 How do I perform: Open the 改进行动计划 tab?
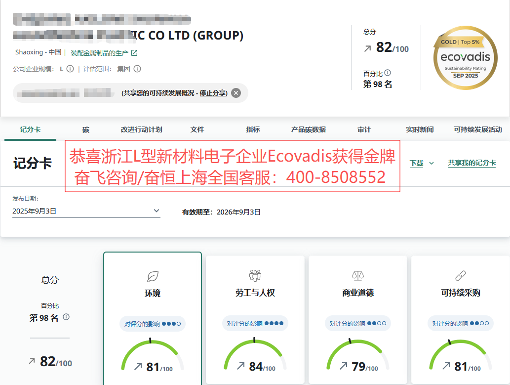[142, 129]
